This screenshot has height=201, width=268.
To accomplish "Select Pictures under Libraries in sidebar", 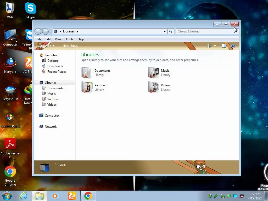I will point(53,99).
